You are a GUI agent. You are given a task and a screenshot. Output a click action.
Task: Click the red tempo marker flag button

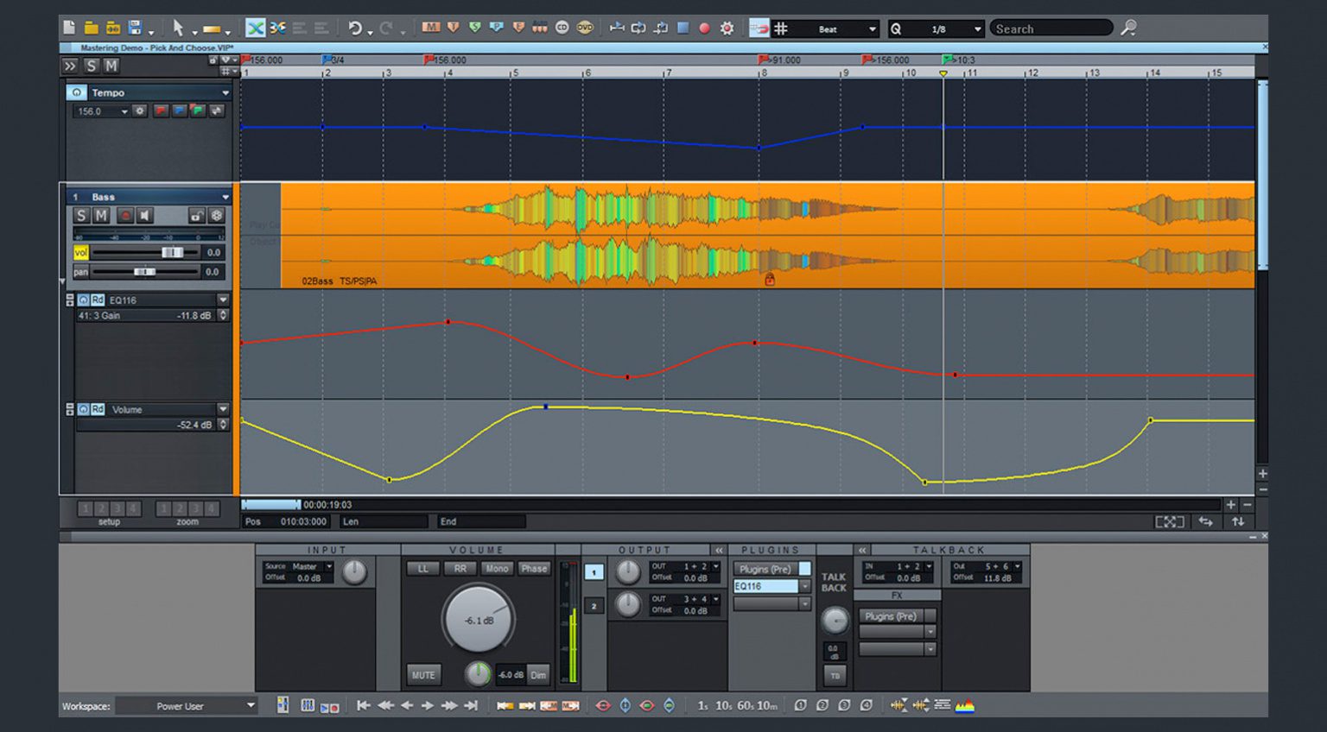coord(161,110)
